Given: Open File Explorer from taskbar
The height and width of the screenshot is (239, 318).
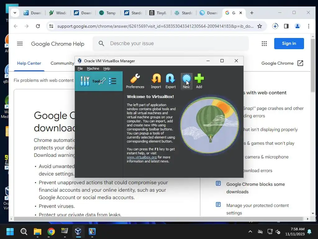Looking at the screenshot, I should tap(38, 231).
